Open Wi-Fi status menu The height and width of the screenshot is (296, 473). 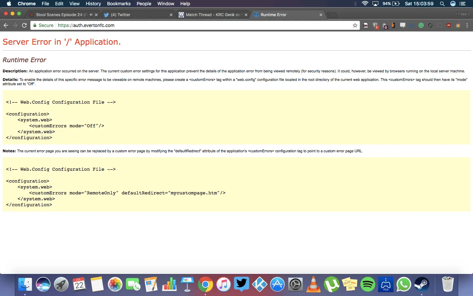(365, 4)
